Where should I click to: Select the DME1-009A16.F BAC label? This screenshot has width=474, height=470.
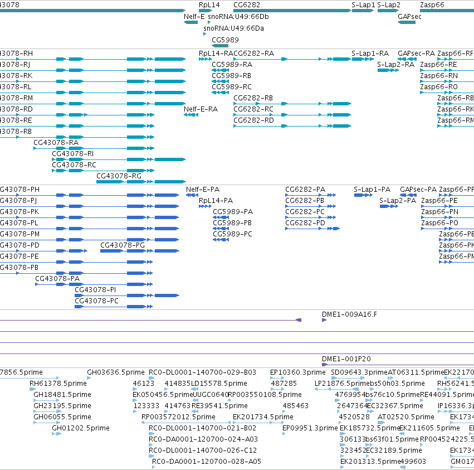[349, 314]
